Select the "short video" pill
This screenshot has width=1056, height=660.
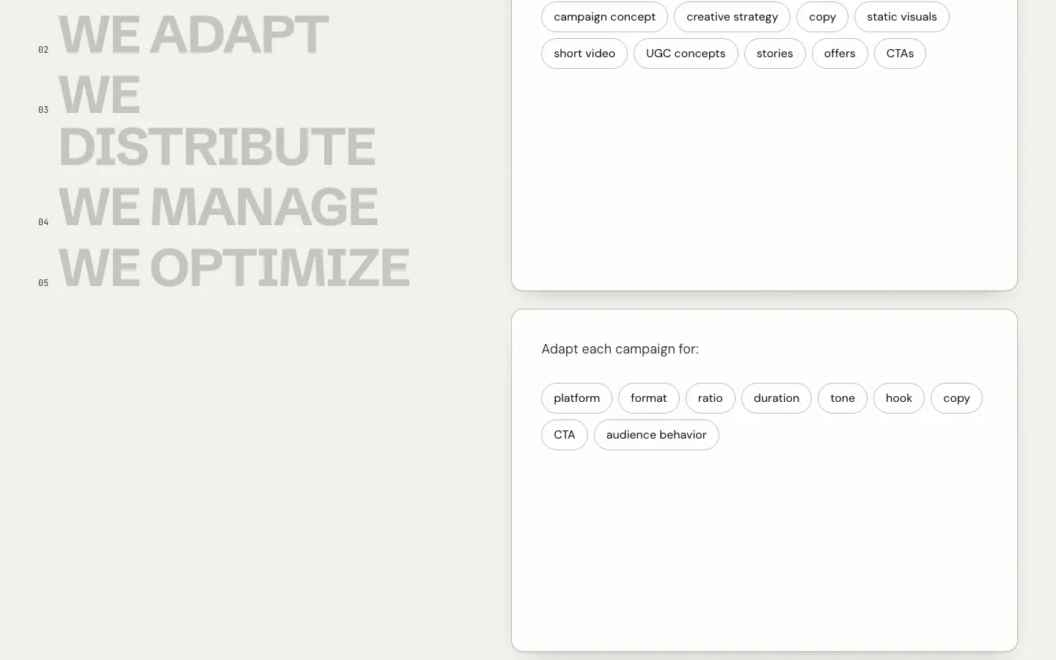pyautogui.click(x=584, y=54)
